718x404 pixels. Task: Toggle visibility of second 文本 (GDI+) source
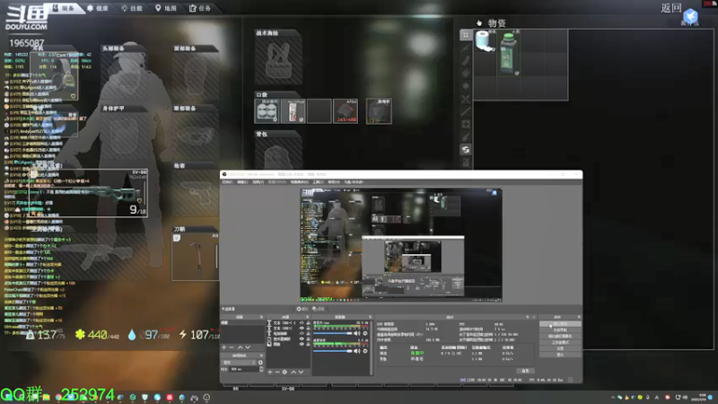[x=302, y=329]
